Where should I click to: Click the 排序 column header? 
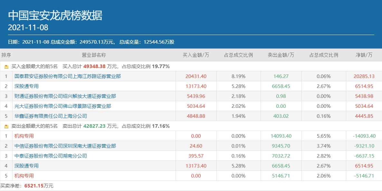6,55
